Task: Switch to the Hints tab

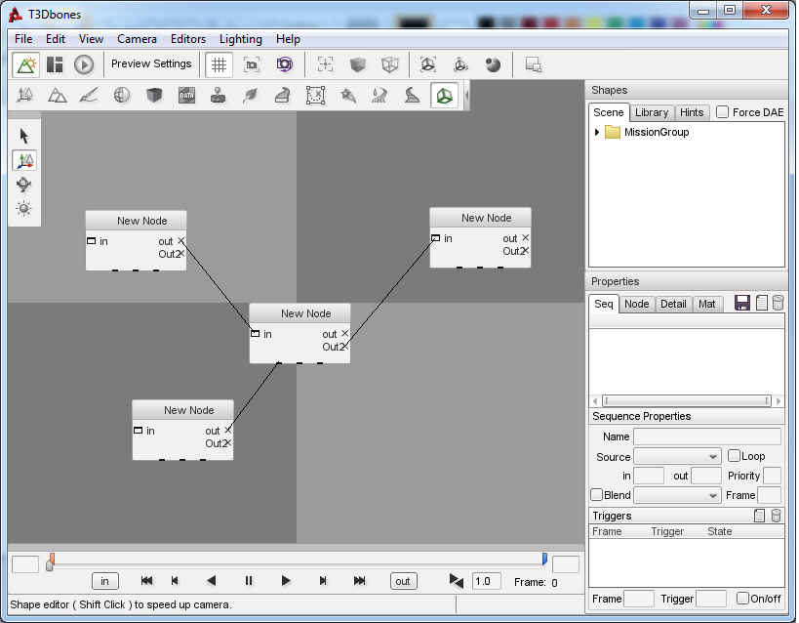Action: (x=692, y=112)
